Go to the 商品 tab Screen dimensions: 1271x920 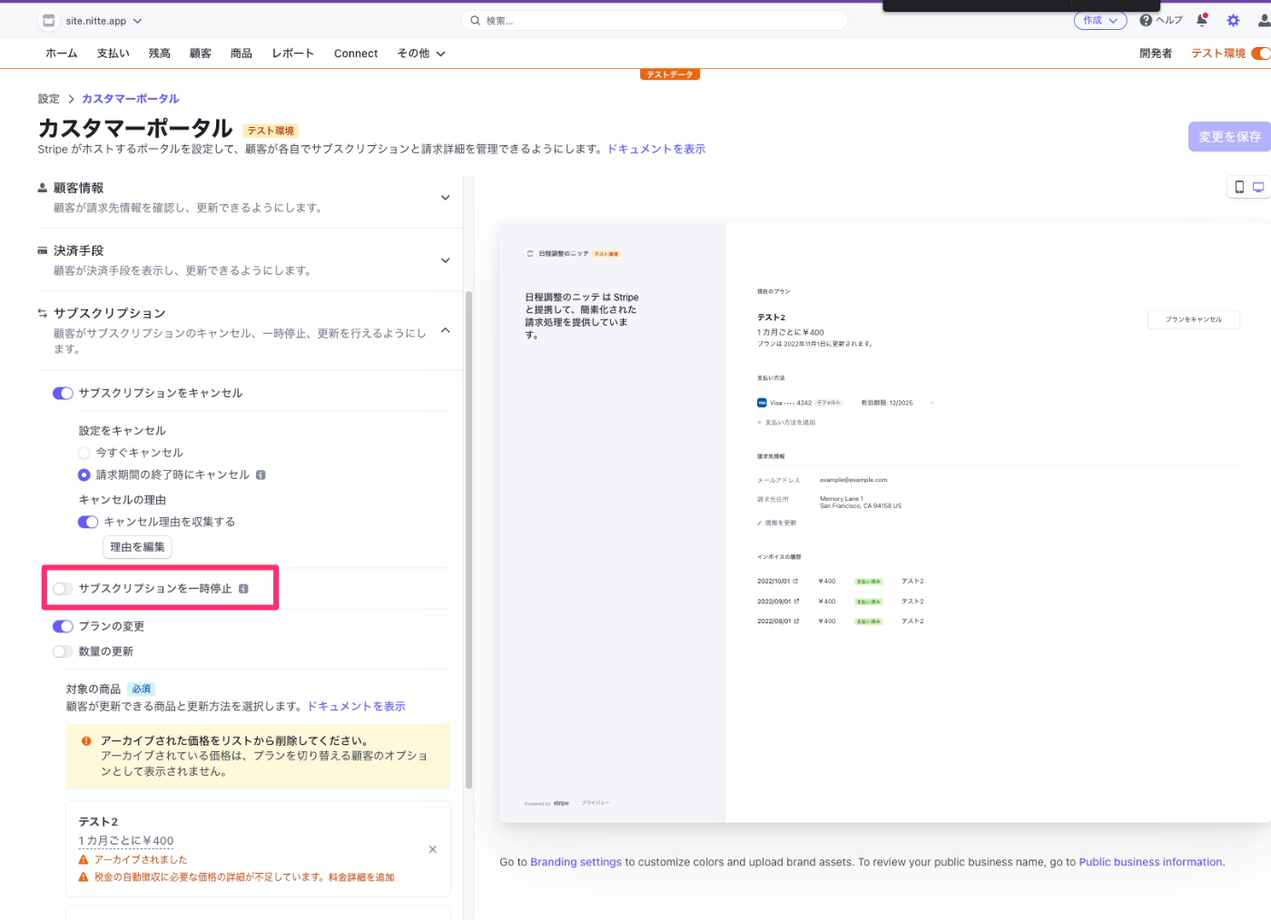click(x=241, y=54)
